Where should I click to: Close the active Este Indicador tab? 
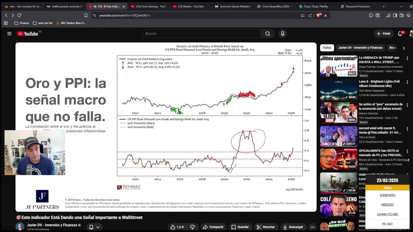tap(124, 6)
